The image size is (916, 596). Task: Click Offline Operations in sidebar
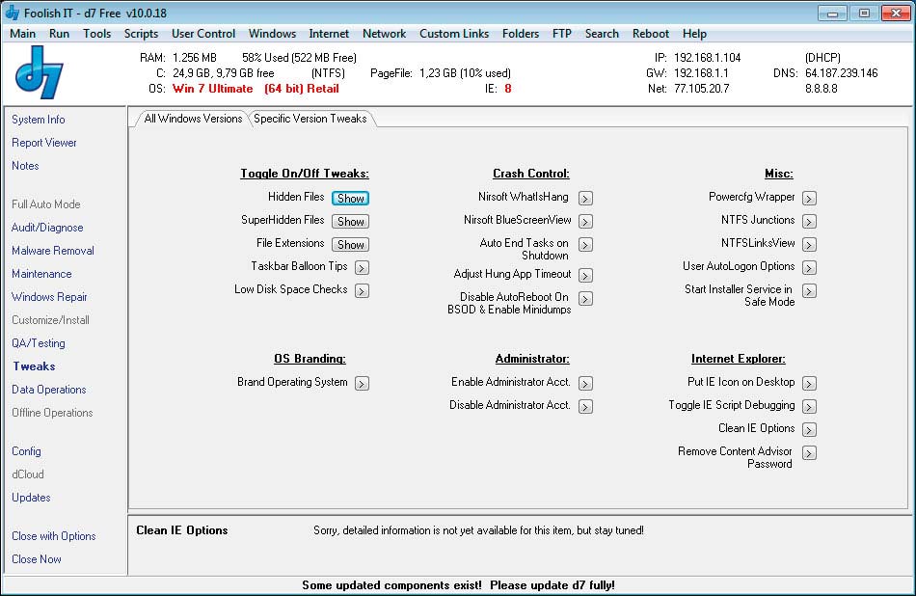click(x=52, y=413)
